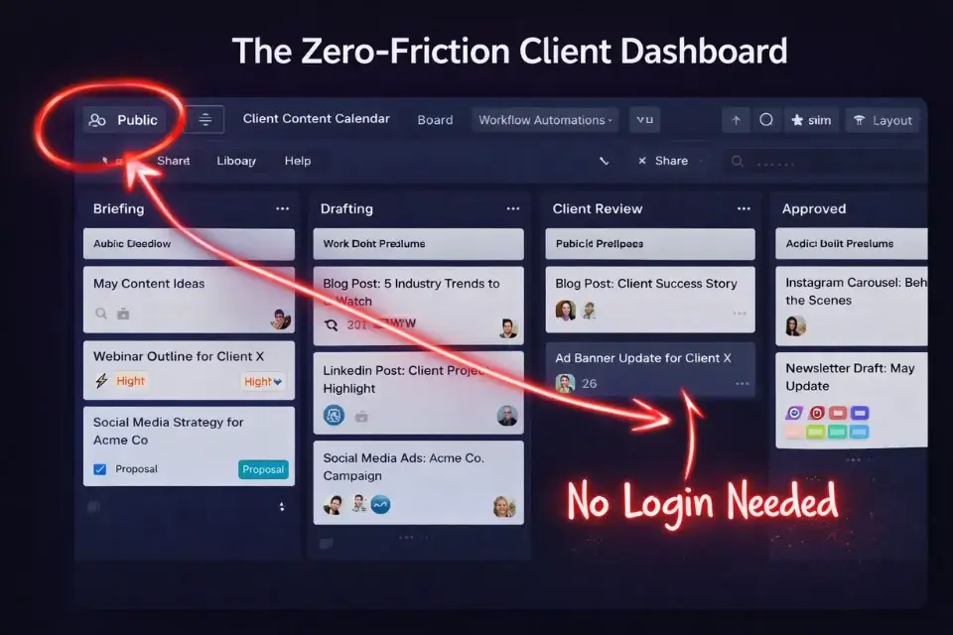Expand the Briefing column options menu
The height and width of the screenshot is (635, 953).
pyautogui.click(x=281, y=208)
